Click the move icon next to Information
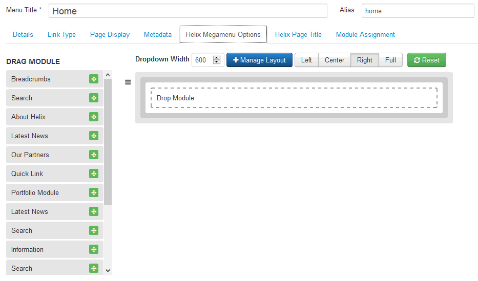 93,249
